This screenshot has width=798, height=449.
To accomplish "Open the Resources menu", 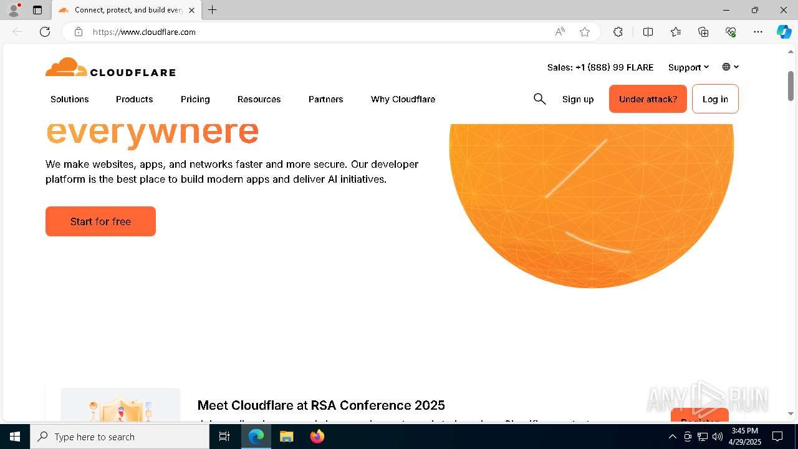I will coord(259,99).
